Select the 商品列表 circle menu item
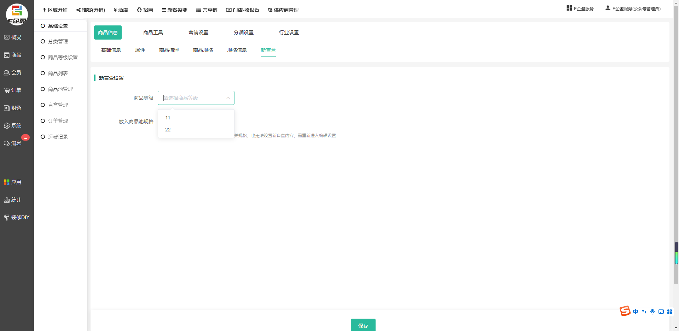Image resolution: width=679 pixels, height=331 pixels. [43, 73]
